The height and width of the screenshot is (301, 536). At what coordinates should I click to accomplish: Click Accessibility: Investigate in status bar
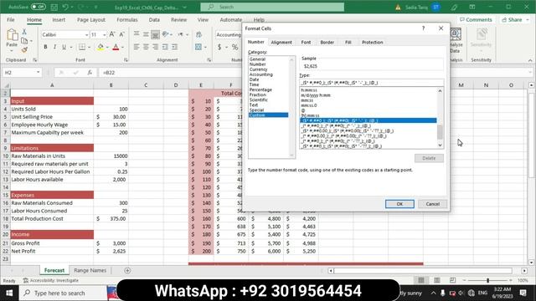pos(51,280)
